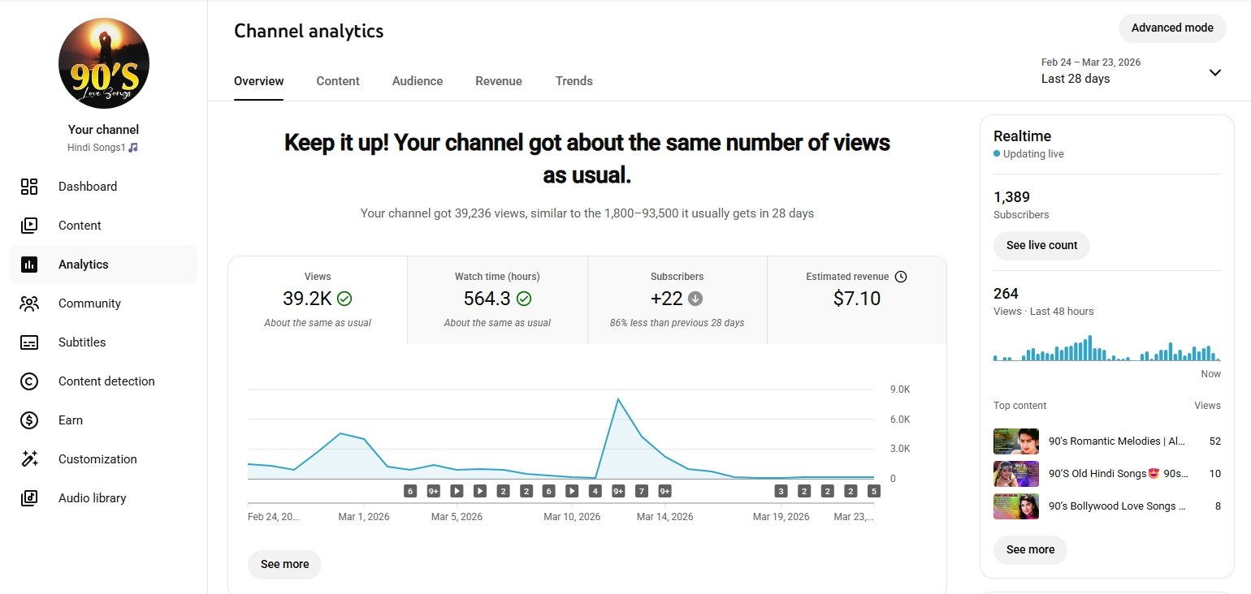Switch to the Audience tab
1251x594 pixels.
pyautogui.click(x=418, y=81)
